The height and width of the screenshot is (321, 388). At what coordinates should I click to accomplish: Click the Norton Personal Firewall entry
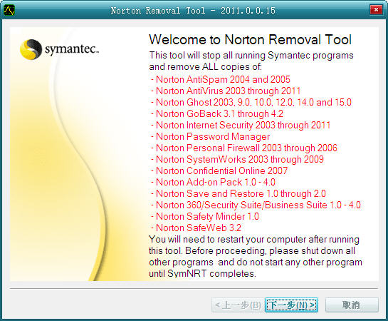click(244, 148)
